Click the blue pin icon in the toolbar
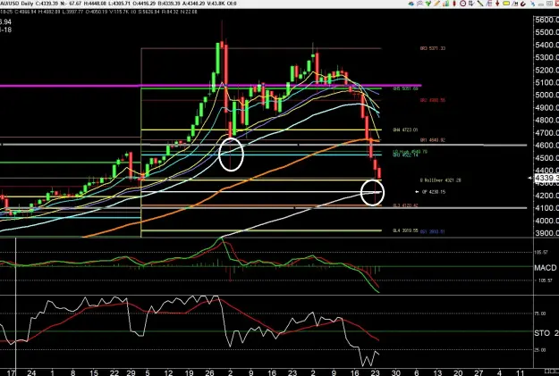 (533, 4)
